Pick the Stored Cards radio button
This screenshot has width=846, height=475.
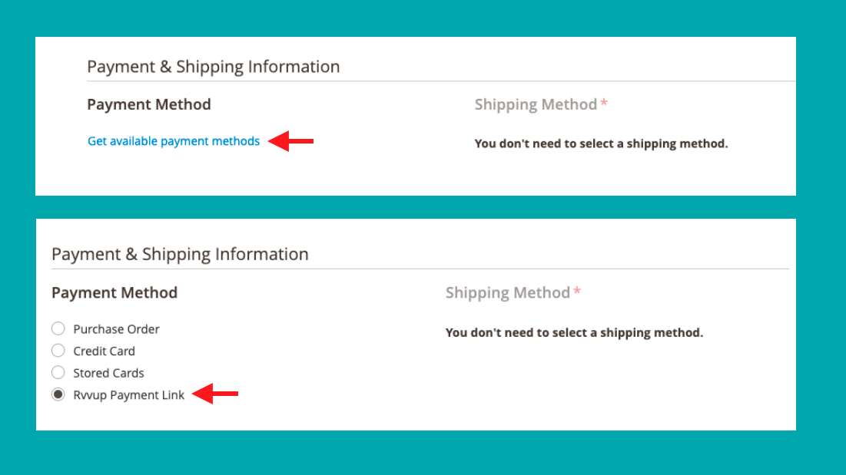coord(58,373)
